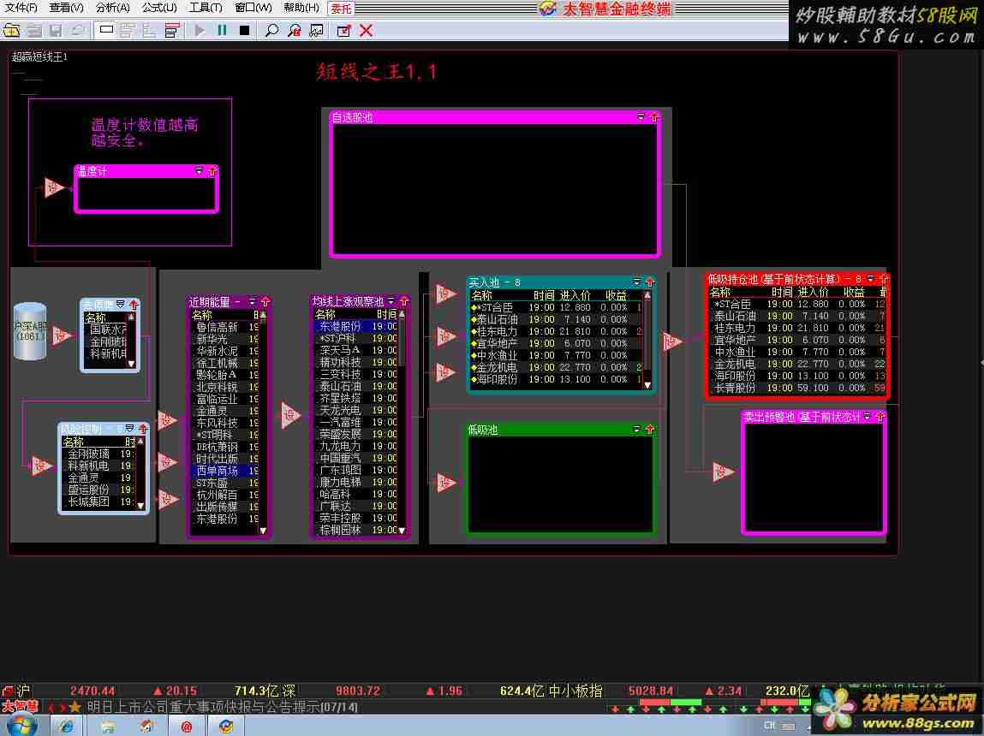Click the 均线上涨观察池 scrollbar thumb

tap(402, 341)
